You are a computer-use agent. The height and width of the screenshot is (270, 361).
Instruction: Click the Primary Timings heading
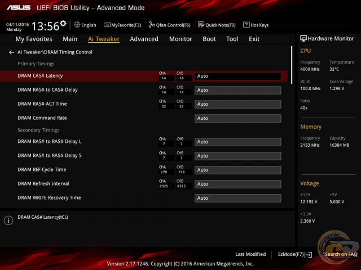[36, 64]
